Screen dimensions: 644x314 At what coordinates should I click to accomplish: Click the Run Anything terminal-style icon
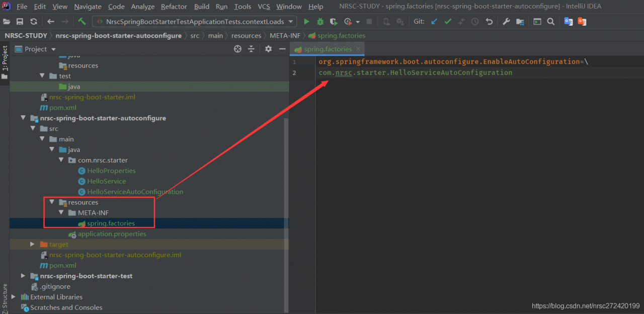[537, 22]
